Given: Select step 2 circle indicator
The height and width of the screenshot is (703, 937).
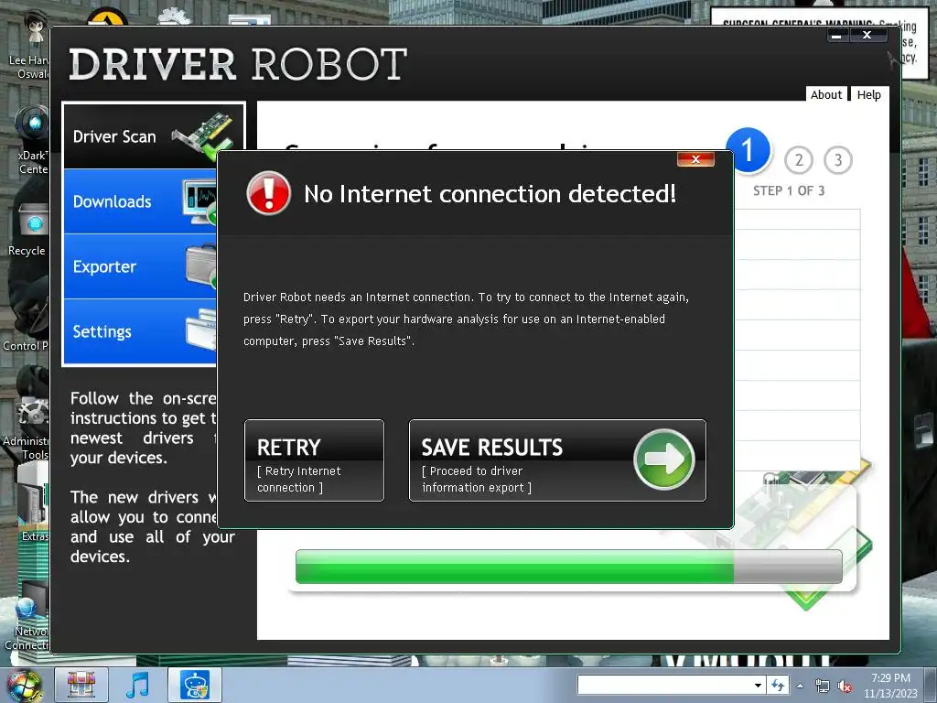Looking at the screenshot, I should point(798,159).
